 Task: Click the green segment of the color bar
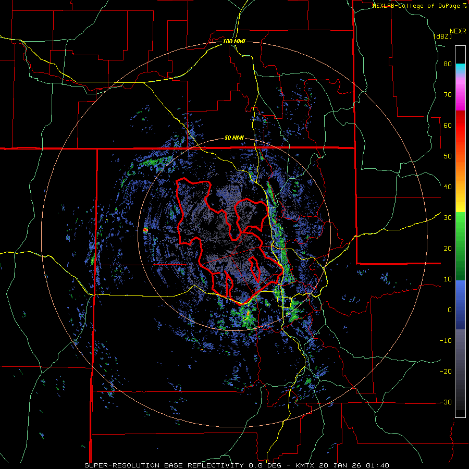460,246
